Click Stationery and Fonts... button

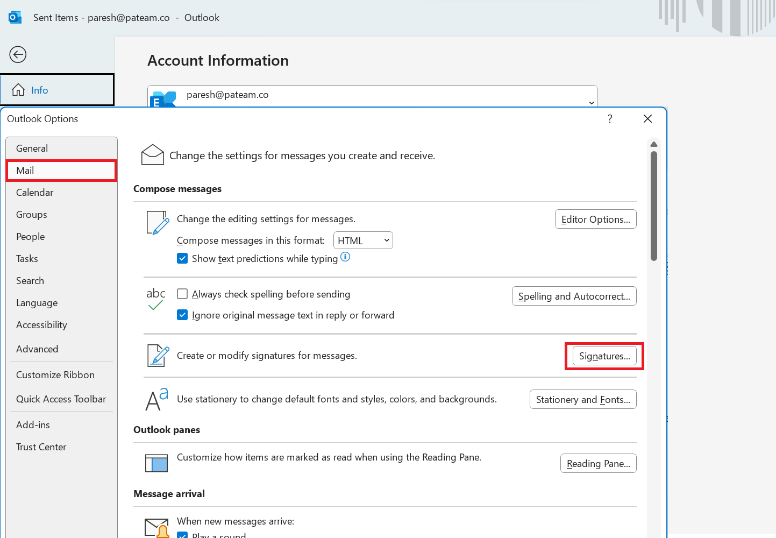(x=583, y=400)
